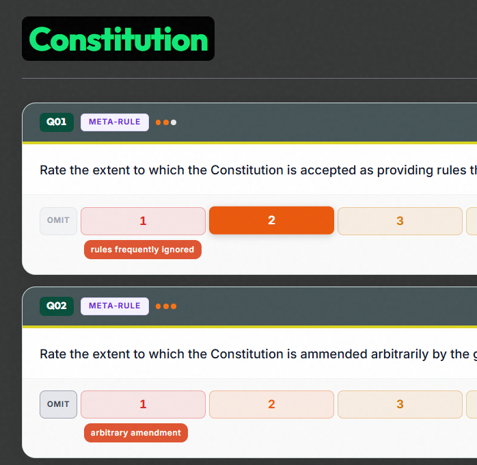Image resolution: width=477 pixels, height=465 pixels.
Task: Click the "arbitrary amendment" label
Action: click(135, 433)
